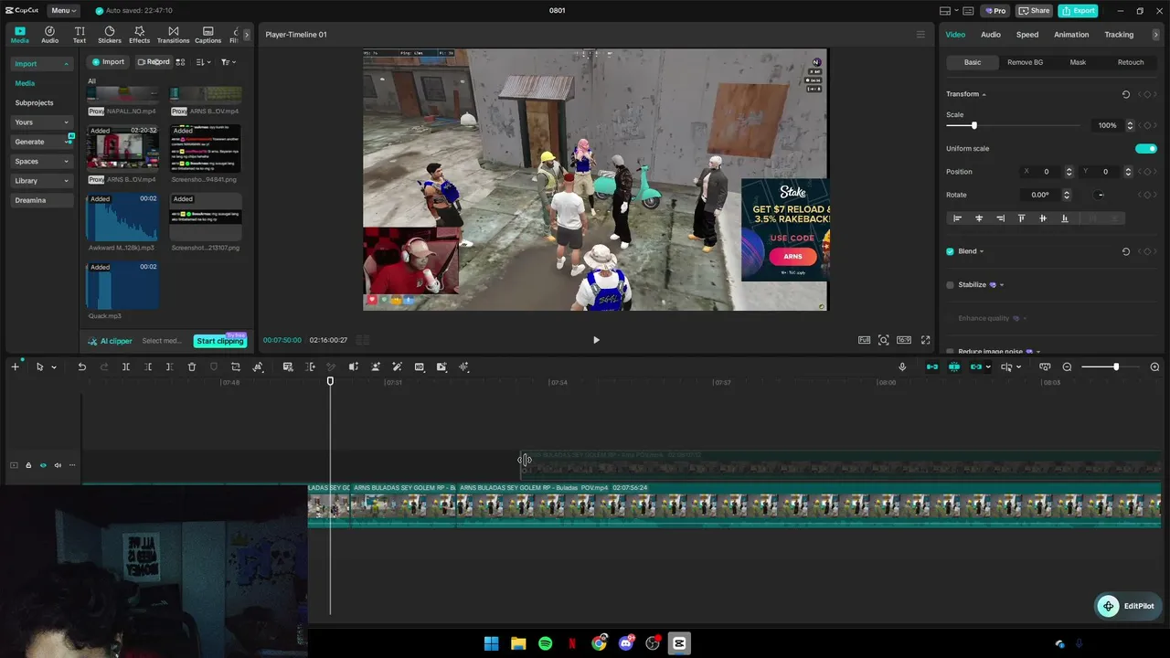Click the add track plus icon
Screen dimensions: 1170x658
pyautogui.click(x=15, y=367)
